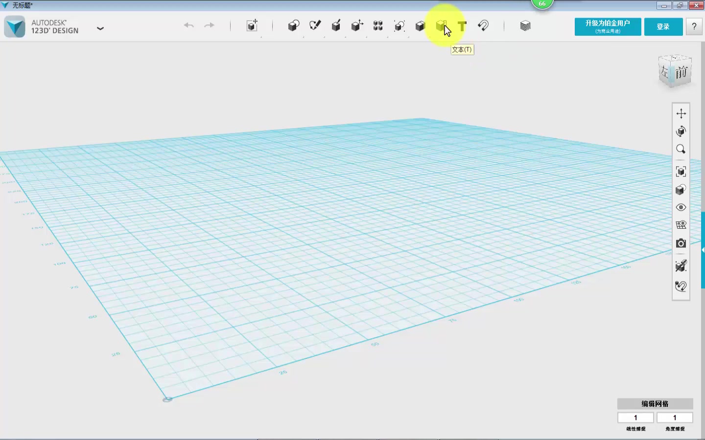Open the Primitives tool menu

pos(294,25)
